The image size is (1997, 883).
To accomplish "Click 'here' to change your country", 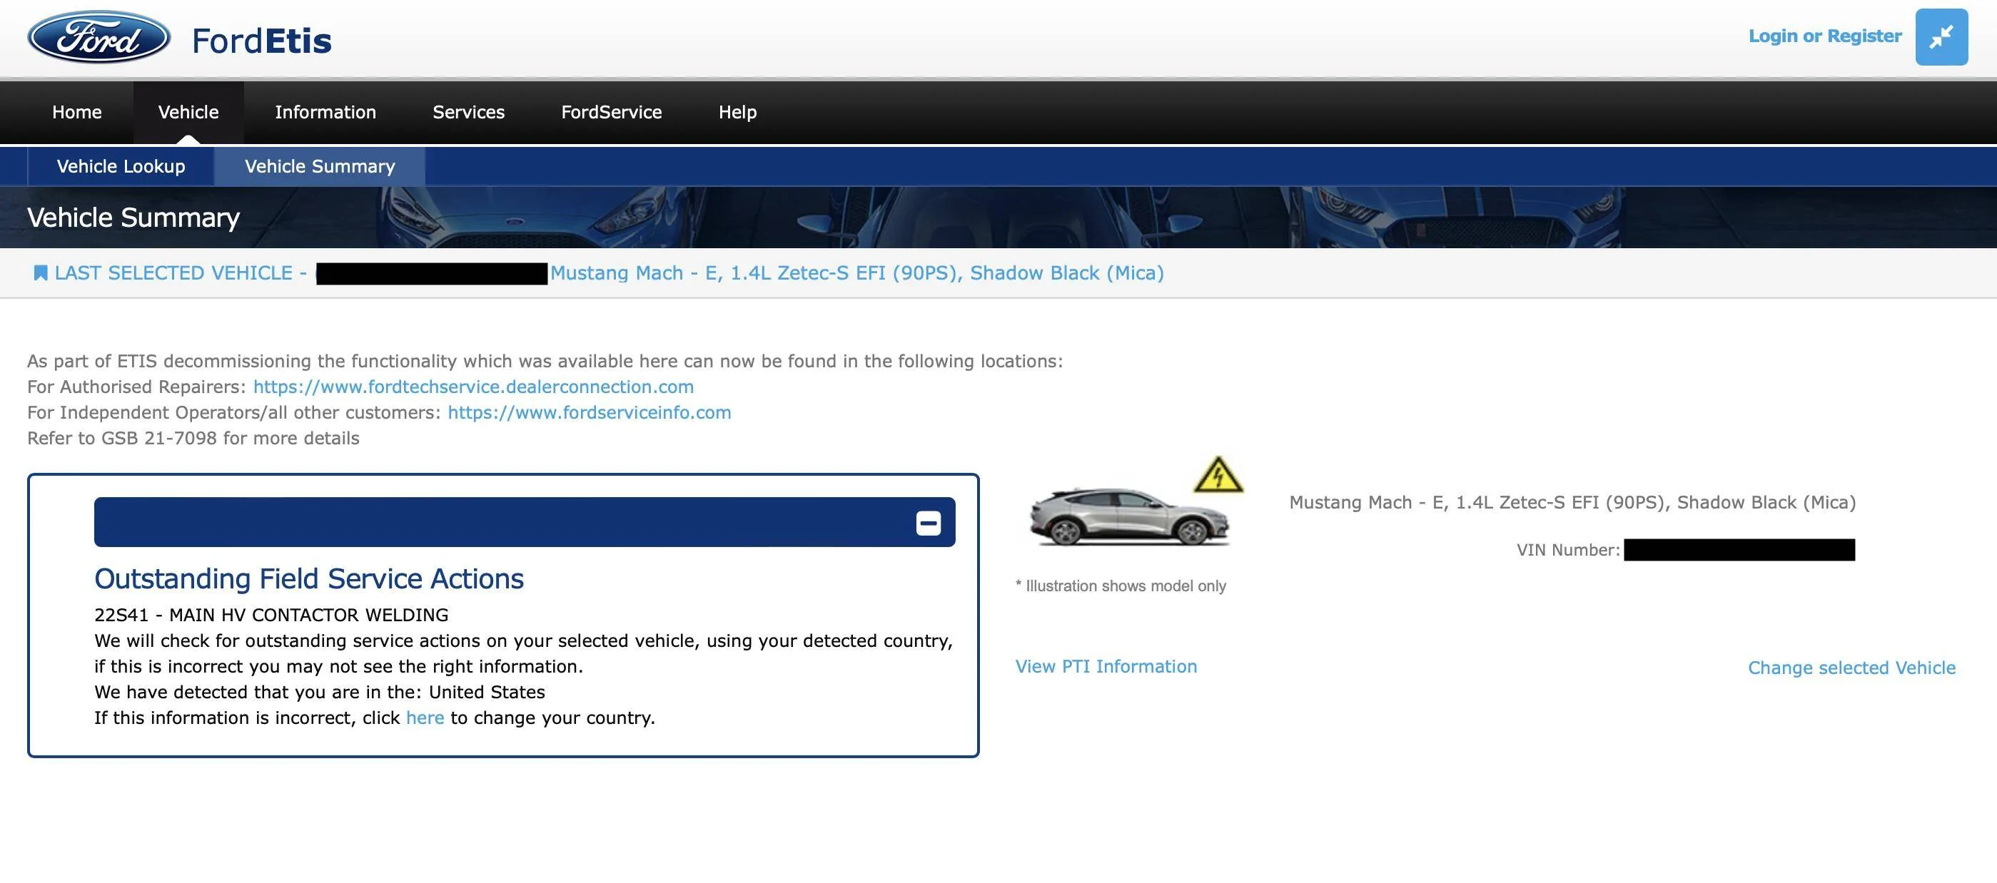I will [x=425, y=718].
